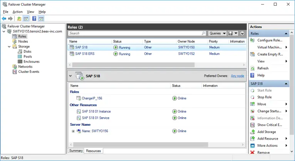Click the Add Storage icon
295x161 pixels.
point(253,132)
